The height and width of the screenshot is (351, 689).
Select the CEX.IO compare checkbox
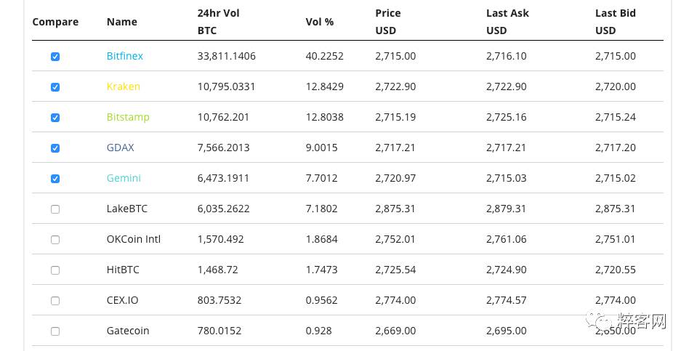(x=55, y=301)
